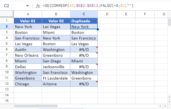Click the 'Valor 02' header cell

56,21
